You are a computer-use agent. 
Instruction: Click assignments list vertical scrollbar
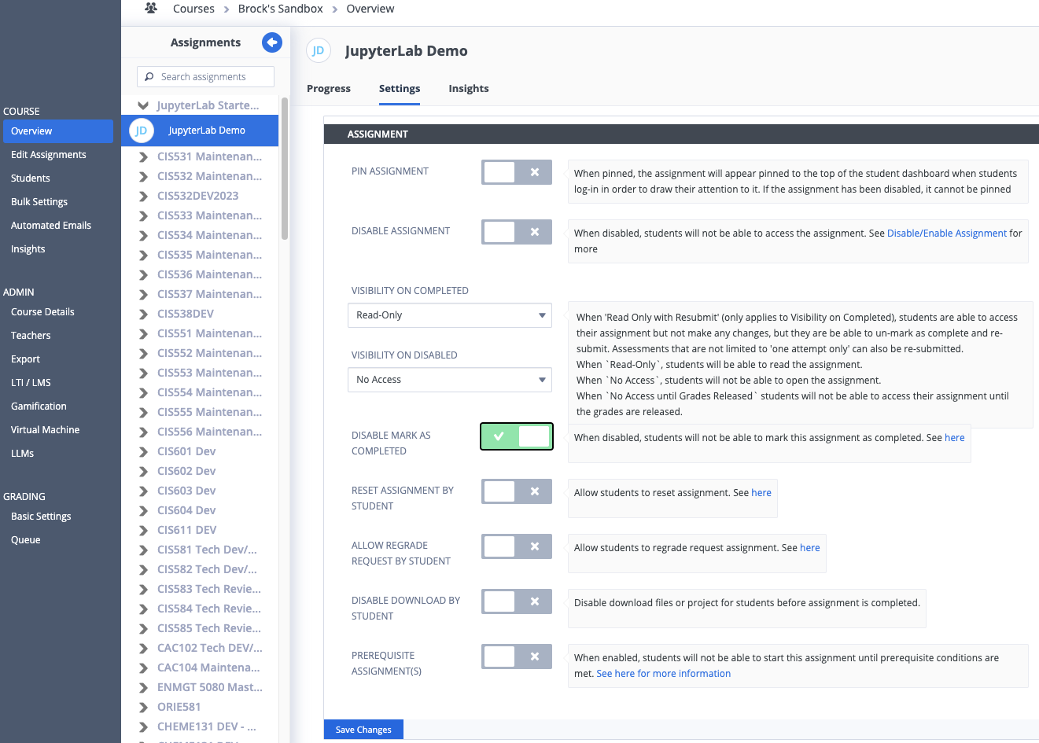tap(285, 168)
